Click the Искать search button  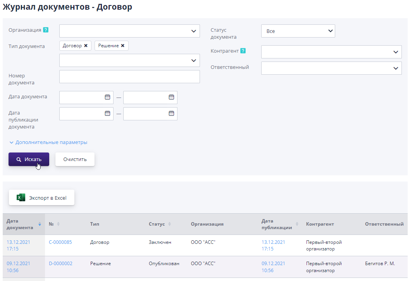(29, 159)
